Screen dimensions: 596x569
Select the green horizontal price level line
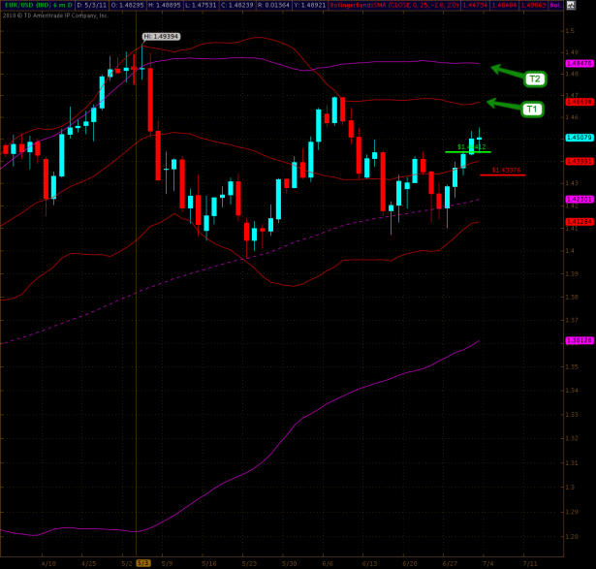[467, 152]
